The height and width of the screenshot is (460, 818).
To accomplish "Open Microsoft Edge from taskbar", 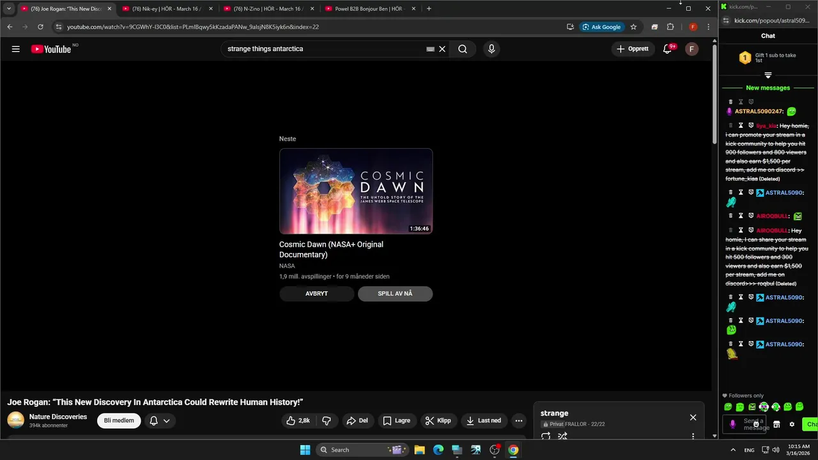I will [438, 450].
